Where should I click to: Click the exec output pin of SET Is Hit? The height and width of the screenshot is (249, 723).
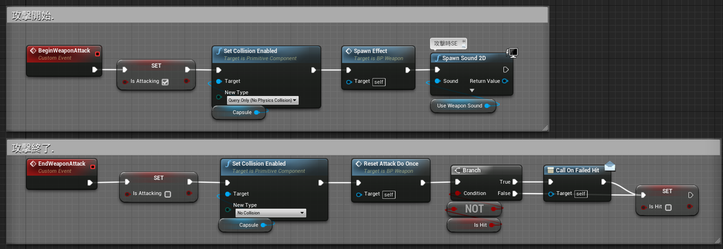click(x=690, y=195)
